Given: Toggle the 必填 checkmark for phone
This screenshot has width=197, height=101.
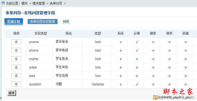Looking at the screenshot, I should 137,50.
